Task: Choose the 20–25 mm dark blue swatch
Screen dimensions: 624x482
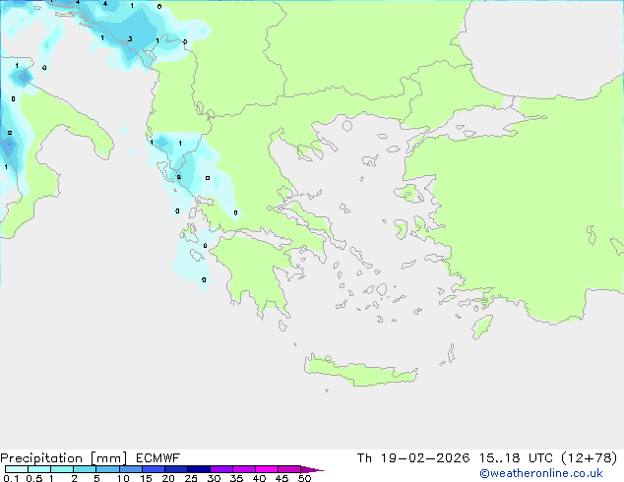Action: coord(176,469)
